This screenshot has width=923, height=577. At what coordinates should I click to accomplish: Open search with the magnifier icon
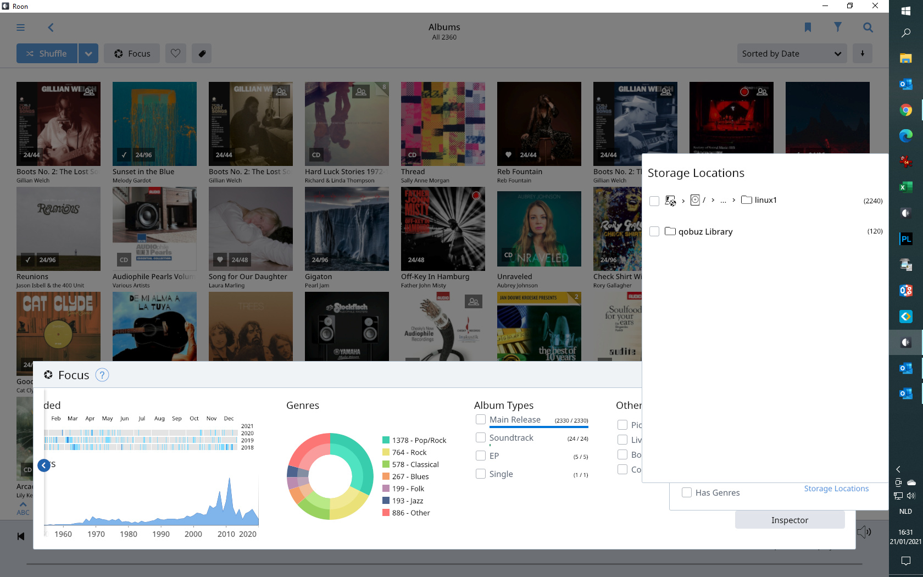868,27
